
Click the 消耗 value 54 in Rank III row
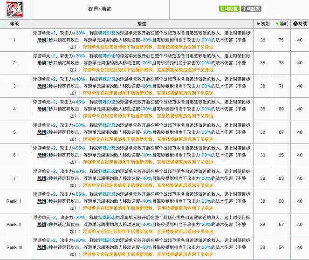click(x=281, y=246)
